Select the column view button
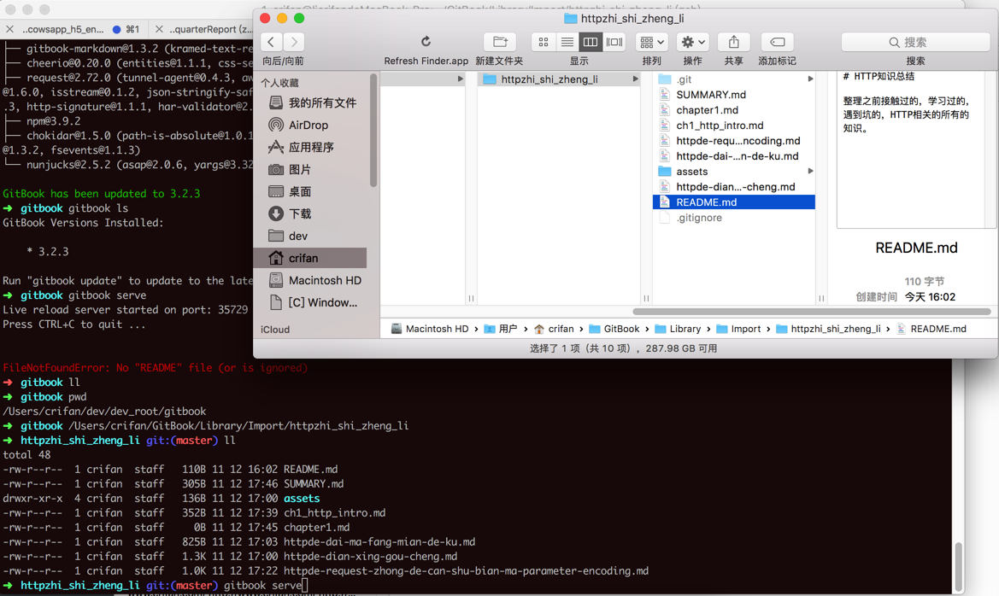The width and height of the screenshot is (999, 596). coord(590,42)
